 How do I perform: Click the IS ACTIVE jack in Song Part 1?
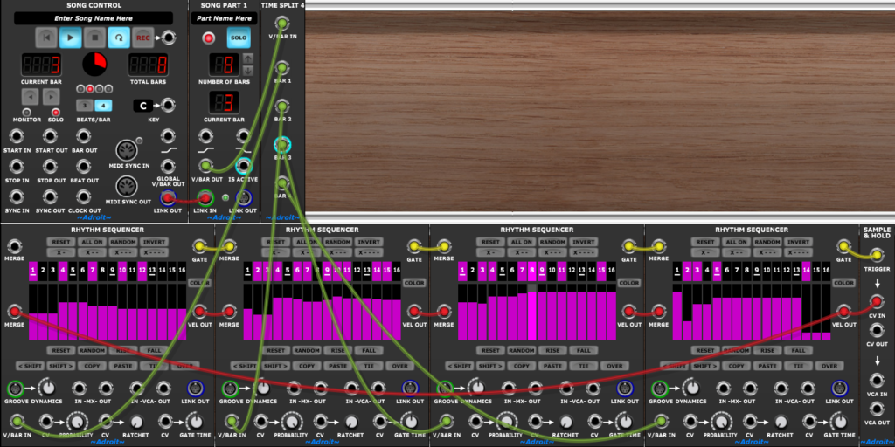click(244, 166)
